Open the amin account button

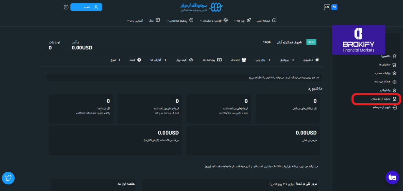click(x=86, y=7)
